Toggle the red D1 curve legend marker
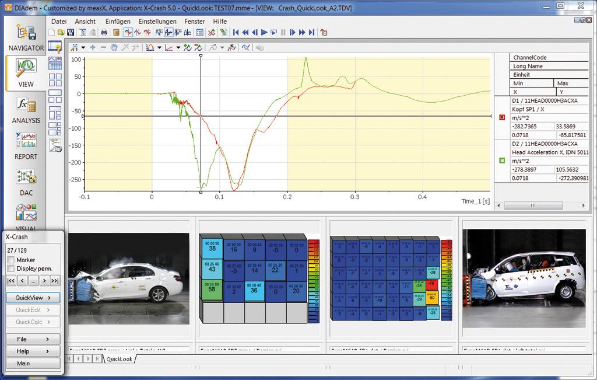Image resolution: width=597 pixels, height=380 pixels. click(x=502, y=117)
